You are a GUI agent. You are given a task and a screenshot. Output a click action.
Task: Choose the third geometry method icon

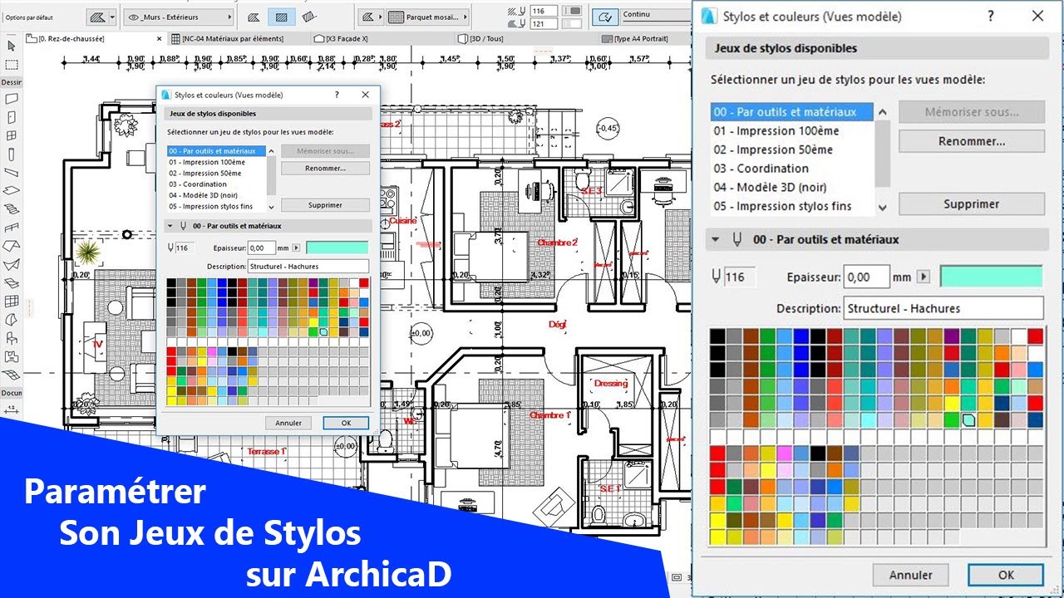click(x=308, y=17)
